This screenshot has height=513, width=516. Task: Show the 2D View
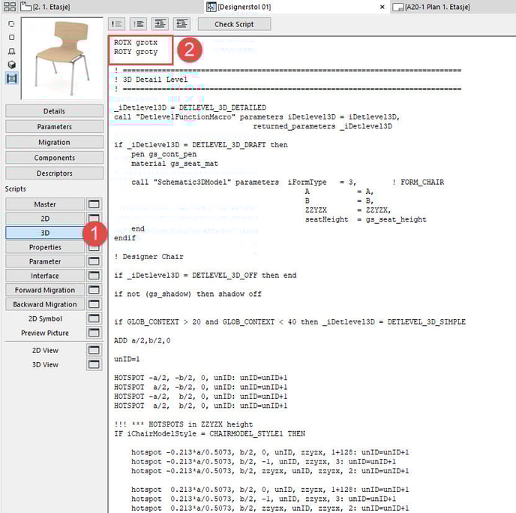tap(45, 350)
